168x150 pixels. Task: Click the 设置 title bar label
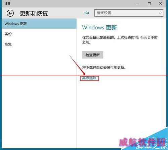click(7, 4)
